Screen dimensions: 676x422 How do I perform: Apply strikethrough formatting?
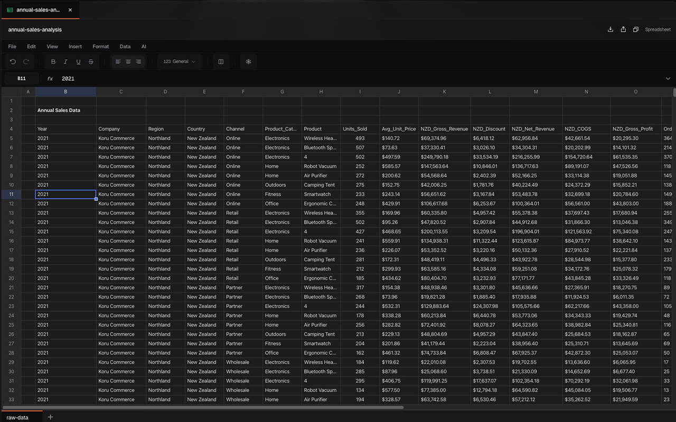(x=91, y=62)
